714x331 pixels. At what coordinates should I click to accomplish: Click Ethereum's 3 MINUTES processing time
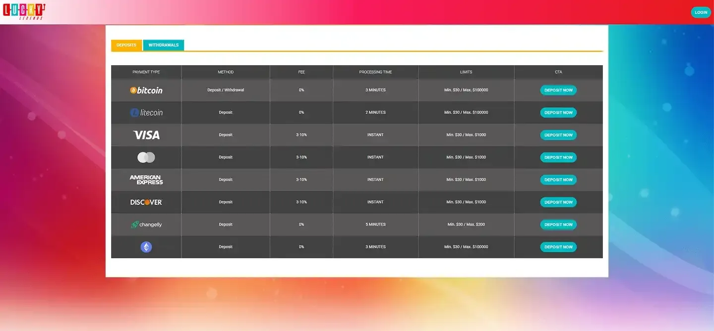[x=375, y=247]
